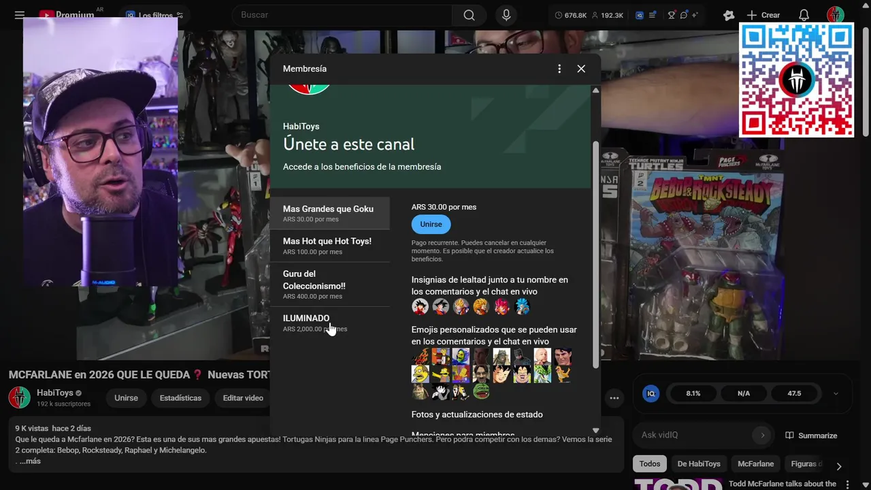The width and height of the screenshot is (871, 490).
Task: Open vidIQ chat bubble icon
Action: [685, 15]
